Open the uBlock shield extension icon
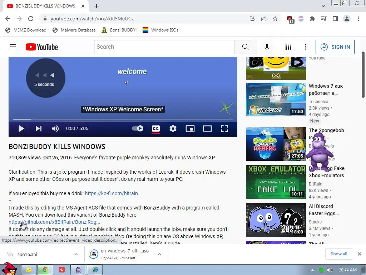This screenshot has height=275, width=366. [290, 19]
